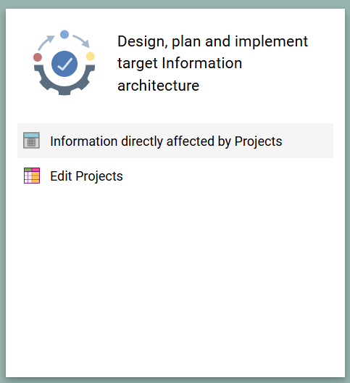This screenshot has height=383, width=350.
Task: Click the report icon beside Information directly affected
Action: [31, 141]
